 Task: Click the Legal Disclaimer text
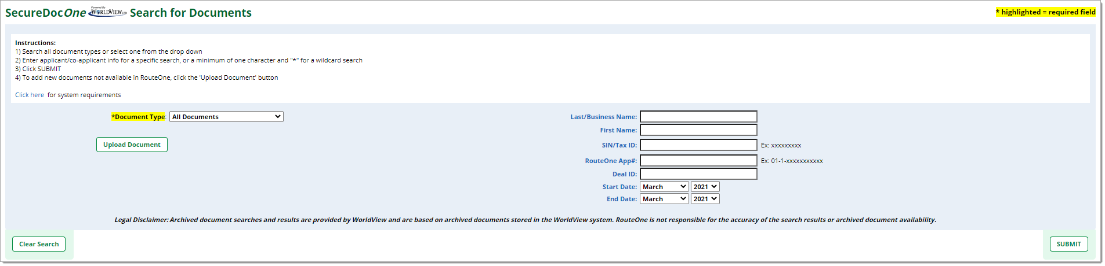(525, 220)
